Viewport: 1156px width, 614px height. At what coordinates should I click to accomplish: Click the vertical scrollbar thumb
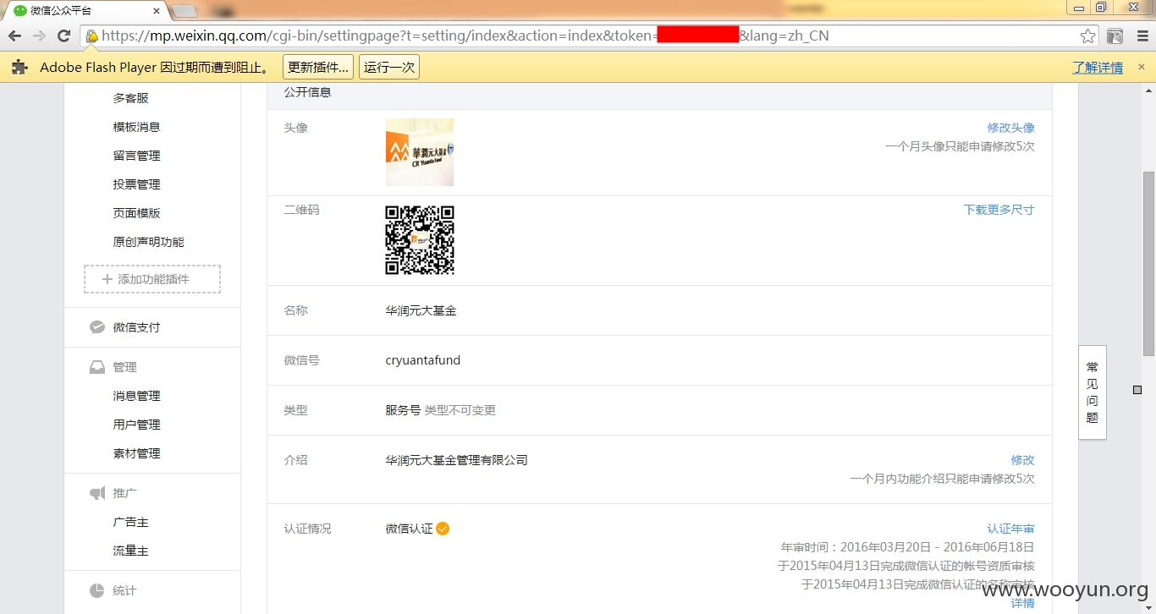1148,263
